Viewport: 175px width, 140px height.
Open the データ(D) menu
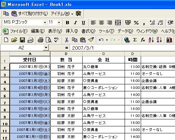[125, 31]
